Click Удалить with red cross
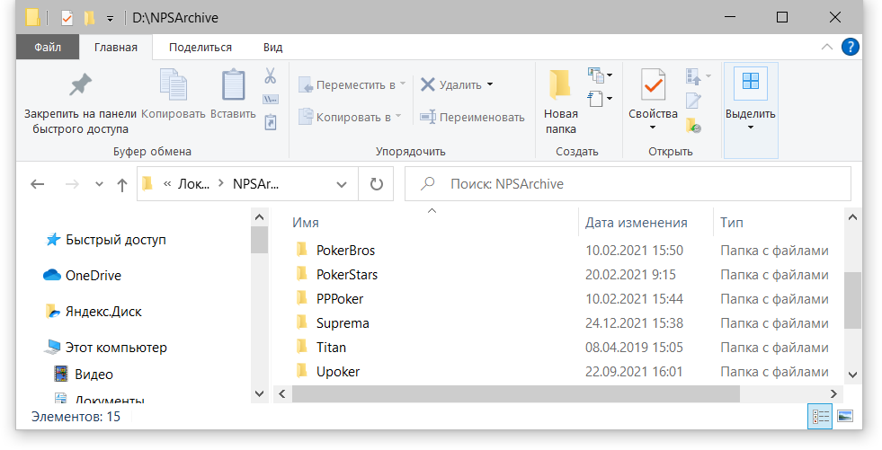The image size is (882, 450). pyautogui.click(x=451, y=84)
